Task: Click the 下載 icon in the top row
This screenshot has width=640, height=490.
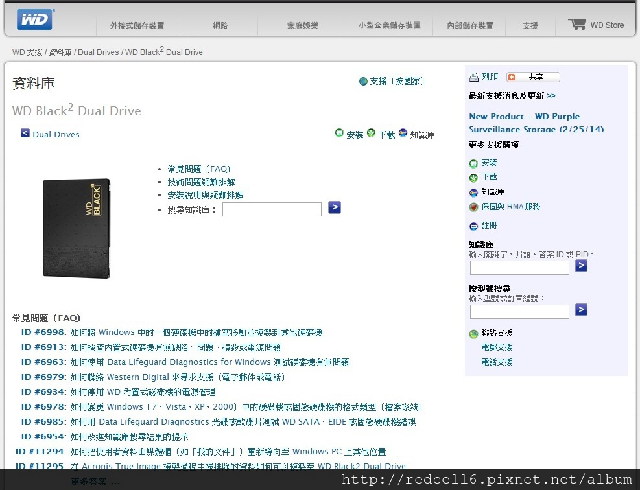Action: 371,133
